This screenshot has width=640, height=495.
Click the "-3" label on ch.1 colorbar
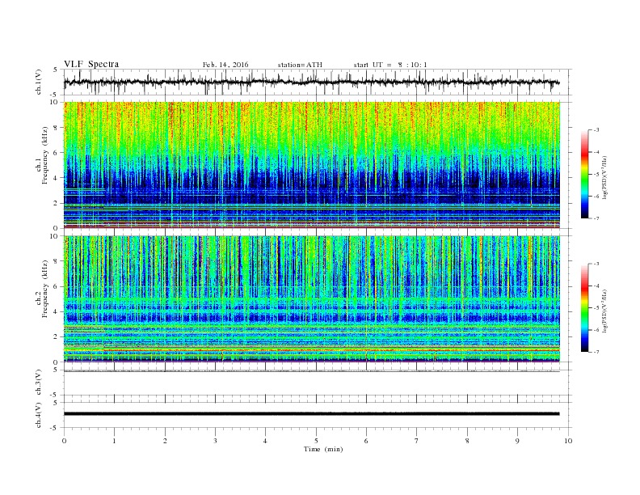click(596, 130)
